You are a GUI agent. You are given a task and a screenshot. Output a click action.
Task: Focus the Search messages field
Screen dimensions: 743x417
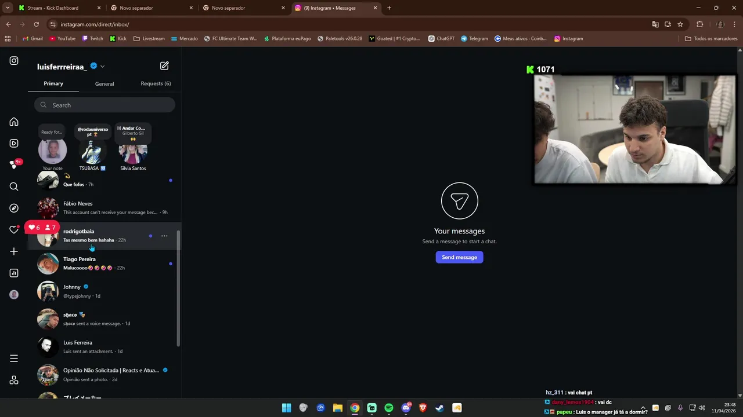pyautogui.click(x=104, y=105)
